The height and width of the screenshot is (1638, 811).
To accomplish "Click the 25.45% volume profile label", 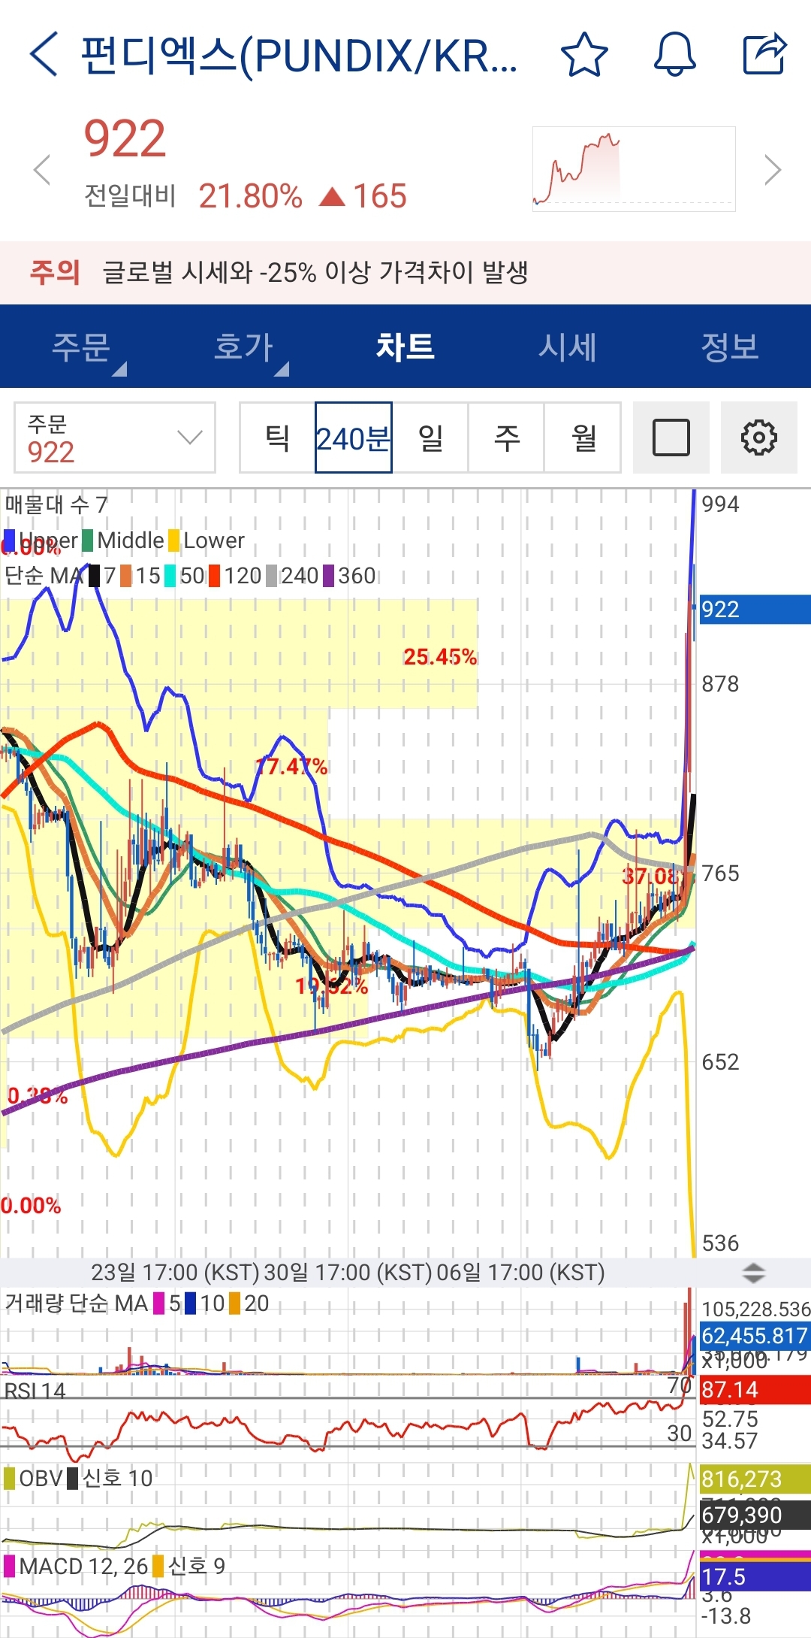I will click(440, 657).
